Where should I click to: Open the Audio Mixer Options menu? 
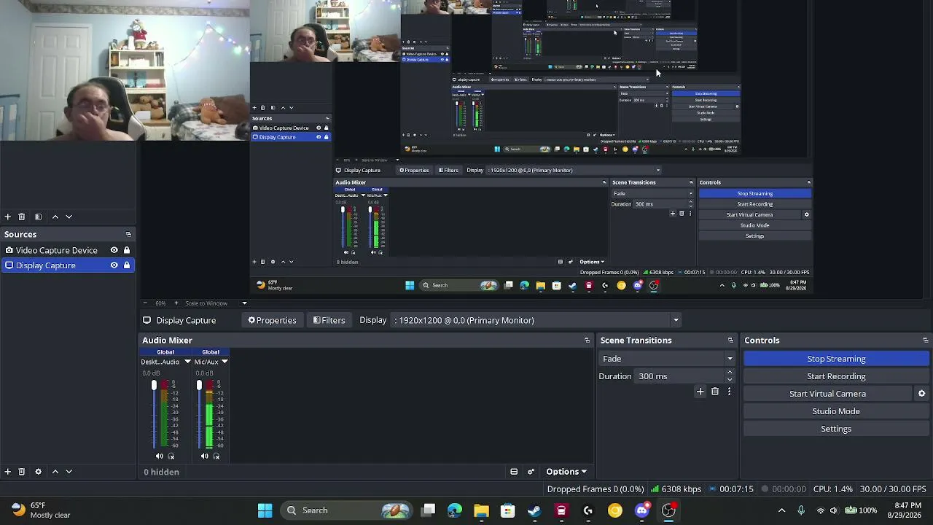click(566, 472)
